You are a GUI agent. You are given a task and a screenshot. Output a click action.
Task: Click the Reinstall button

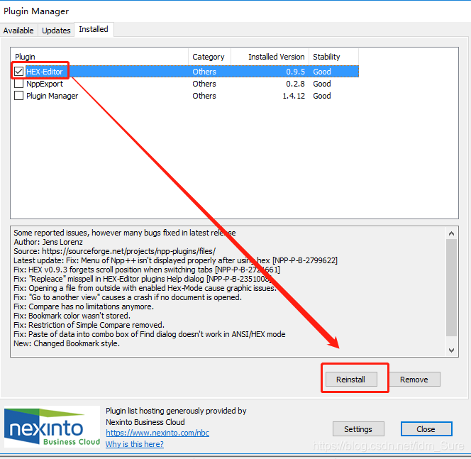(351, 380)
